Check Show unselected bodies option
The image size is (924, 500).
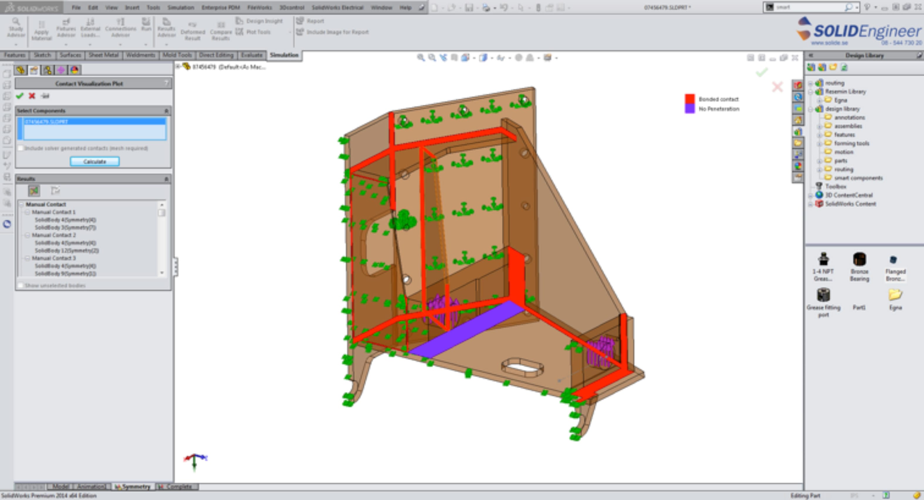(21, 285)
